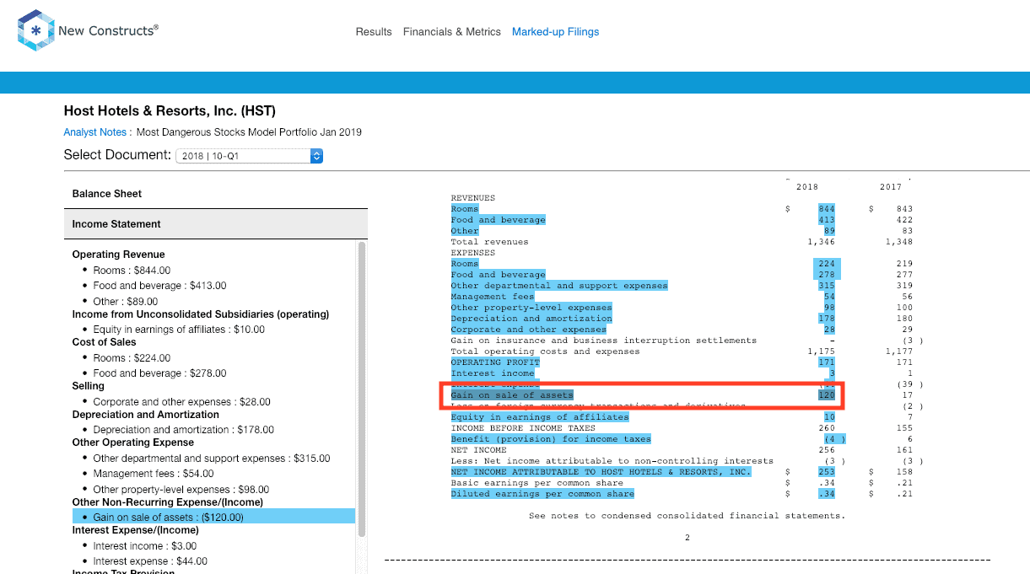The height and width of the screenshot is (574, 1030).
Task: Click Total revenues line in the filing
Action: pos(490,242)
